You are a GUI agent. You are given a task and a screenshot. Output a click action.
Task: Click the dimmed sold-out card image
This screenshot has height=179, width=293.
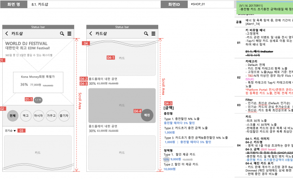pos(122,105)
